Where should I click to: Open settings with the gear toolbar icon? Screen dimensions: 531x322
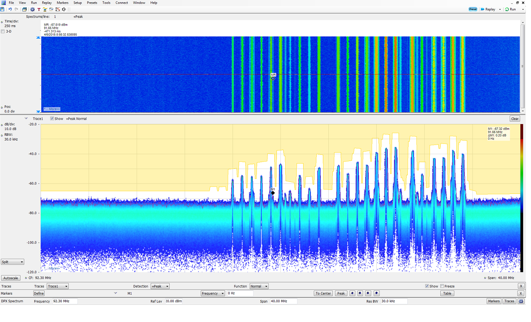pyautogui.click(x=33, y=9)
